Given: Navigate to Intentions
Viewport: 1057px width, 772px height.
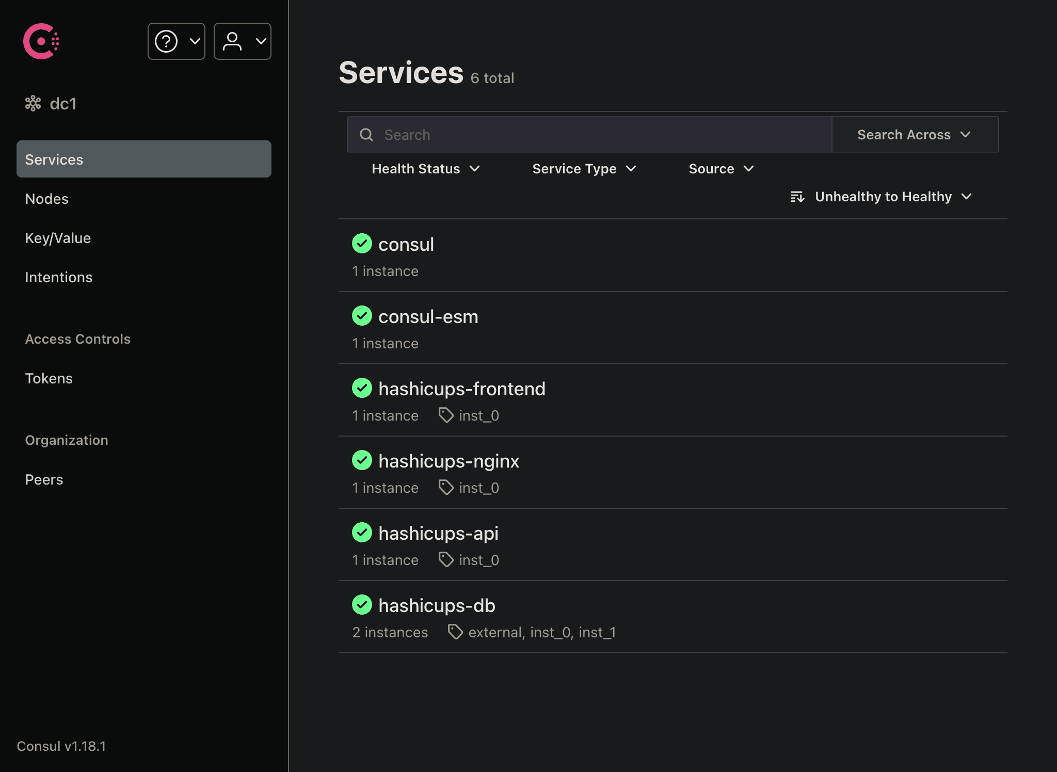Looking at the screenshot, I should 59,277.
